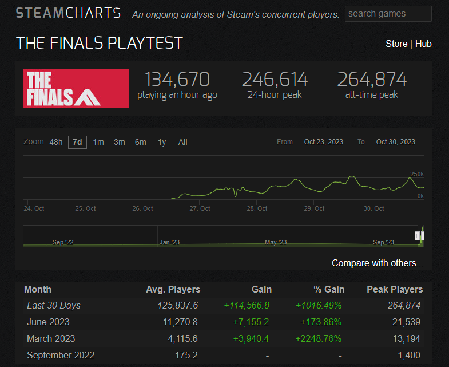The image size is (449, 367).
Task: Select September 2022 average 175.2
Action: (x=186, y=355)
